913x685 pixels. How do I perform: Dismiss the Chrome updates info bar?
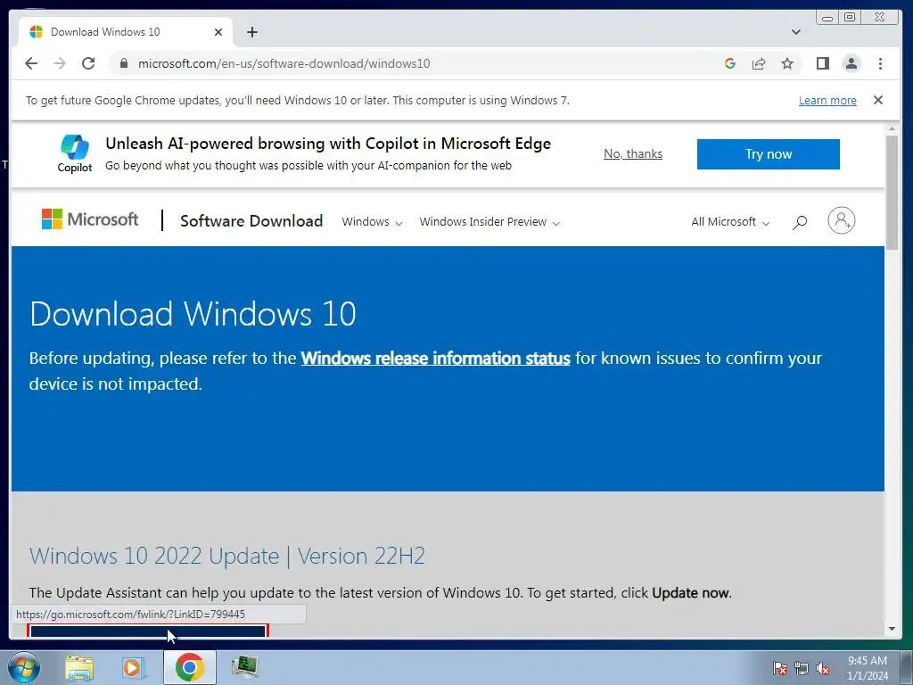coord(878,100)
